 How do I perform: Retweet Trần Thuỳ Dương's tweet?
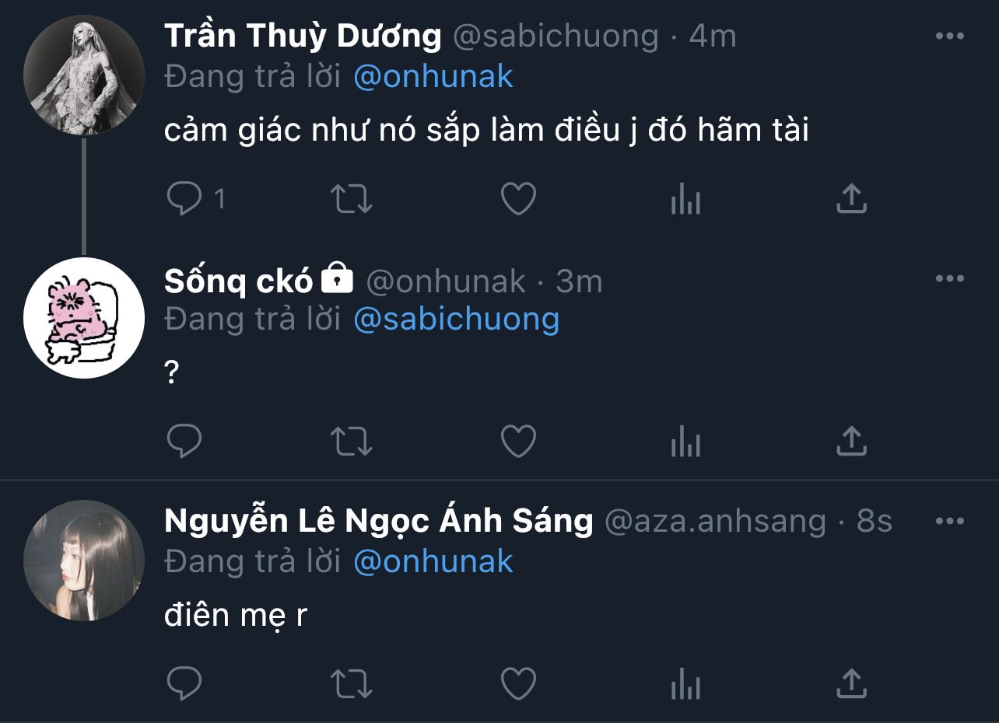pos(352,199)
